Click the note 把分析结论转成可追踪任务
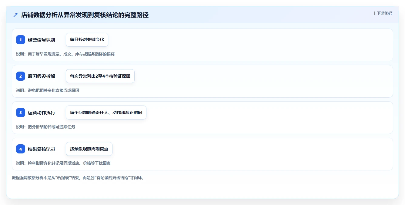 click(x=52, y=127)
